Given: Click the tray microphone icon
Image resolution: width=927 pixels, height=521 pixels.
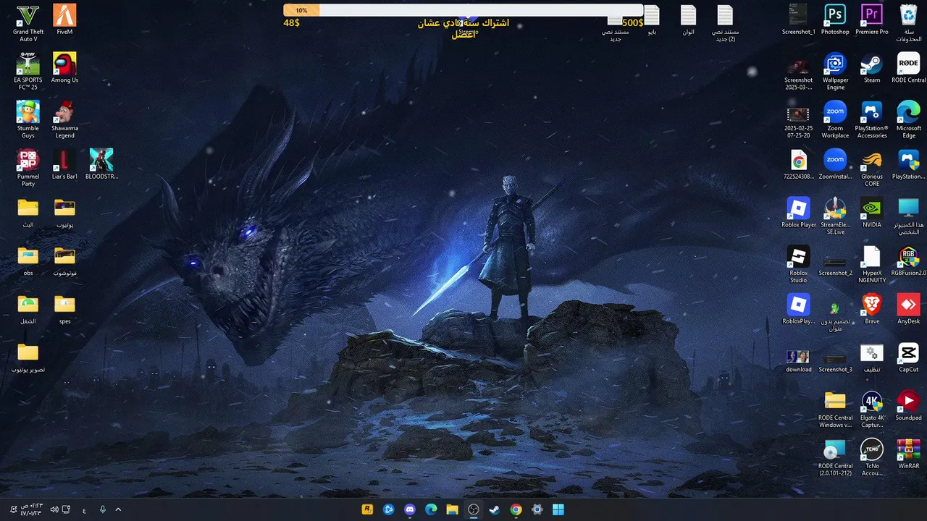Looking at the screenshot, I should [x=102, y=509].
